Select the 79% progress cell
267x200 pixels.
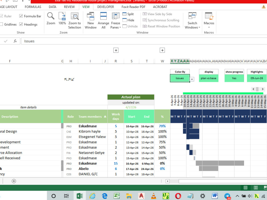tap(162, 126)
